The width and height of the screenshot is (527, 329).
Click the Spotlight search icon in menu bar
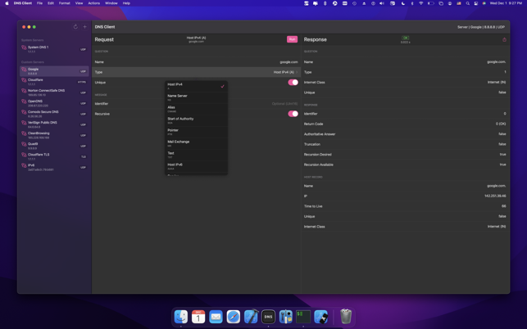tap(467, 3)
